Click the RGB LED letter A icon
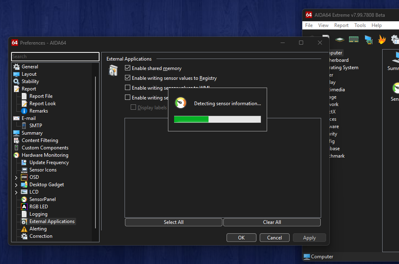 (x=24, y=207)
